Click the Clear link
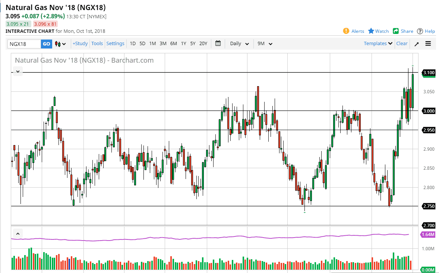This screenshot has width=439, height=273. coord(402,43)
